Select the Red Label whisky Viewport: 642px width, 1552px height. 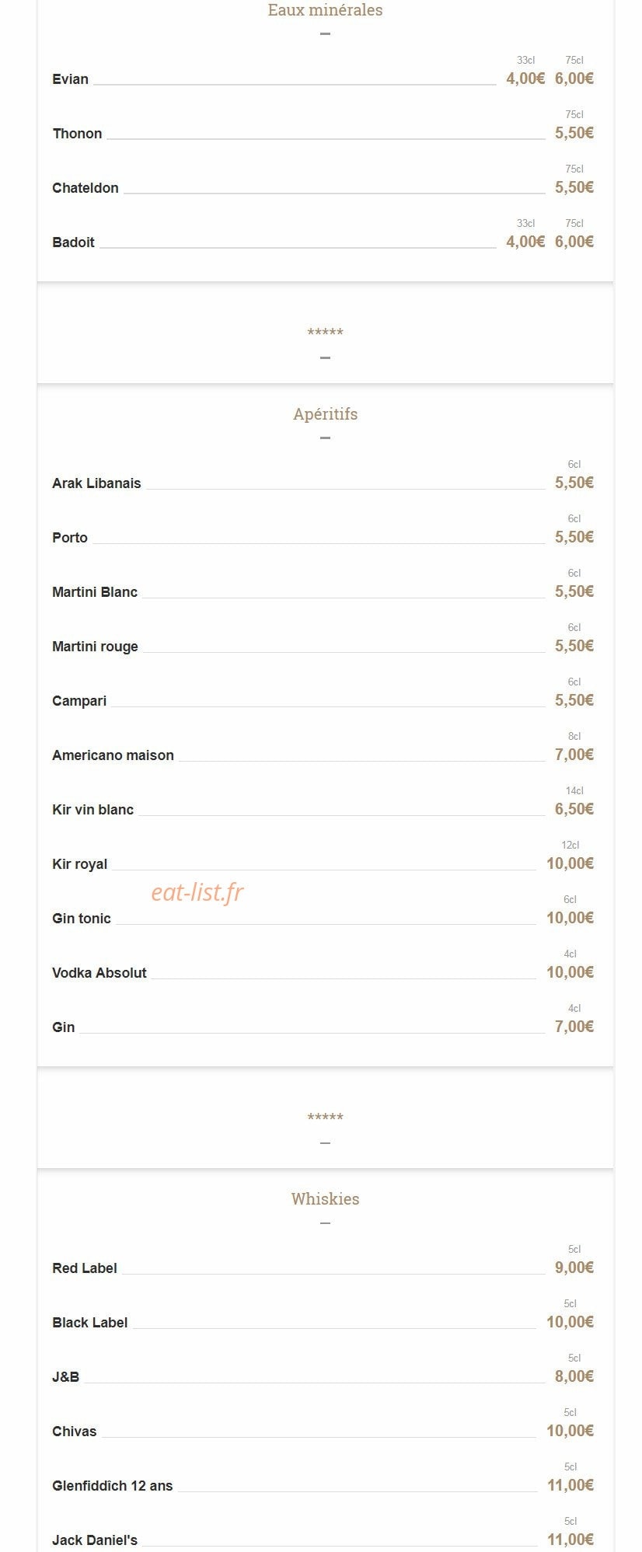point(85,1268)
